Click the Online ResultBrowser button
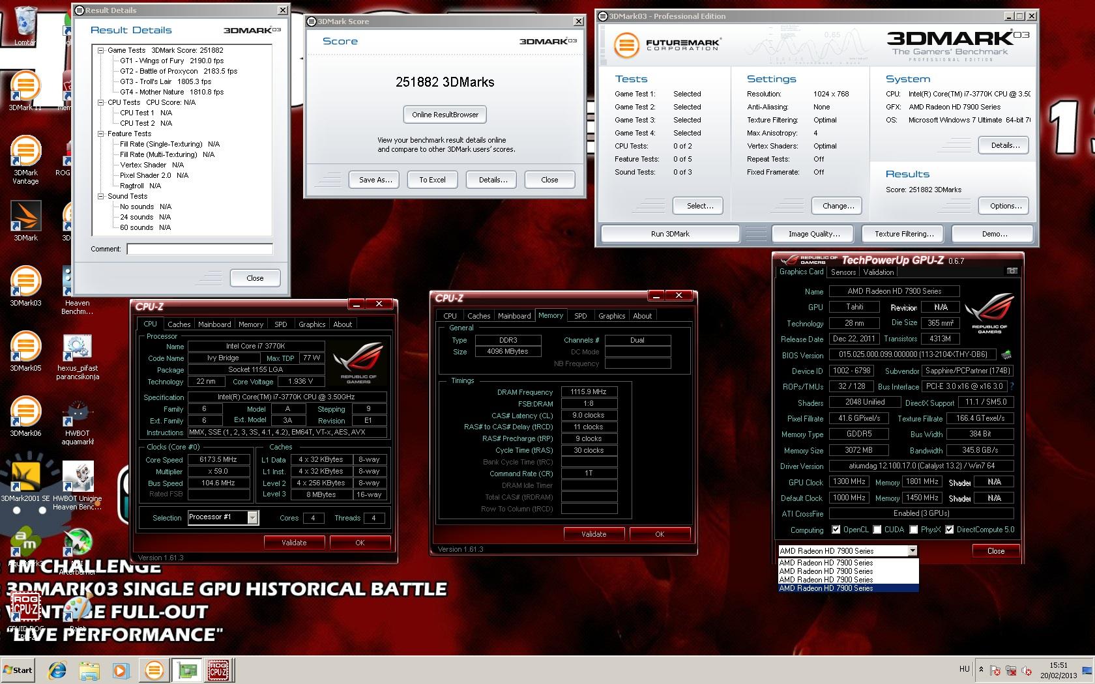The height and width of the screenshot is (684, 1095). (x=445, y=115)
